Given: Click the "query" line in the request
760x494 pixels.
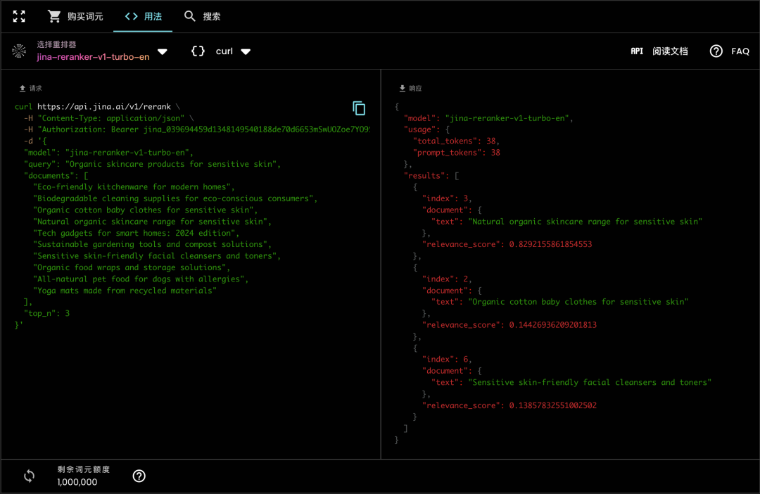Looking at the screenshot, I should 152,165.
